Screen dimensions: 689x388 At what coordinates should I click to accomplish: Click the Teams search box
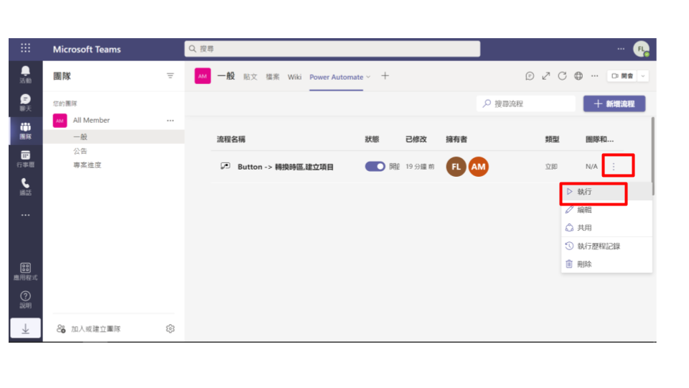[332, 49]
